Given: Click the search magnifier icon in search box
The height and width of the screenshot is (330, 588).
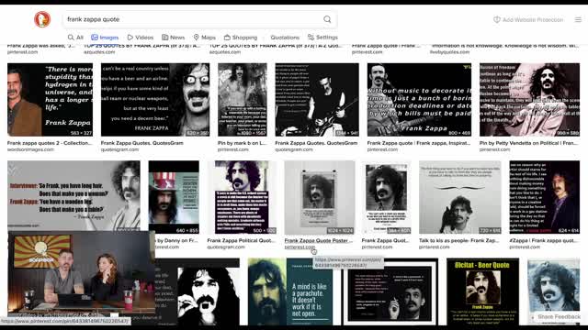Looking at the screenshot, I should click(x=327, y=19).
